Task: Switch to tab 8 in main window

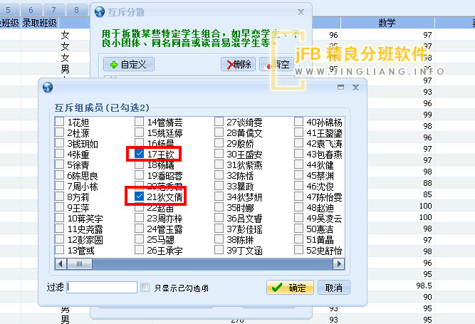Action: 77,10
